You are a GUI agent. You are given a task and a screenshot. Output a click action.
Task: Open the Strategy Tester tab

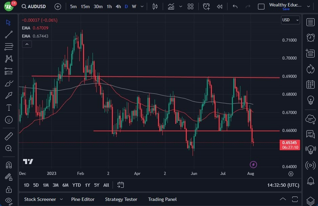tap(121, 199)
